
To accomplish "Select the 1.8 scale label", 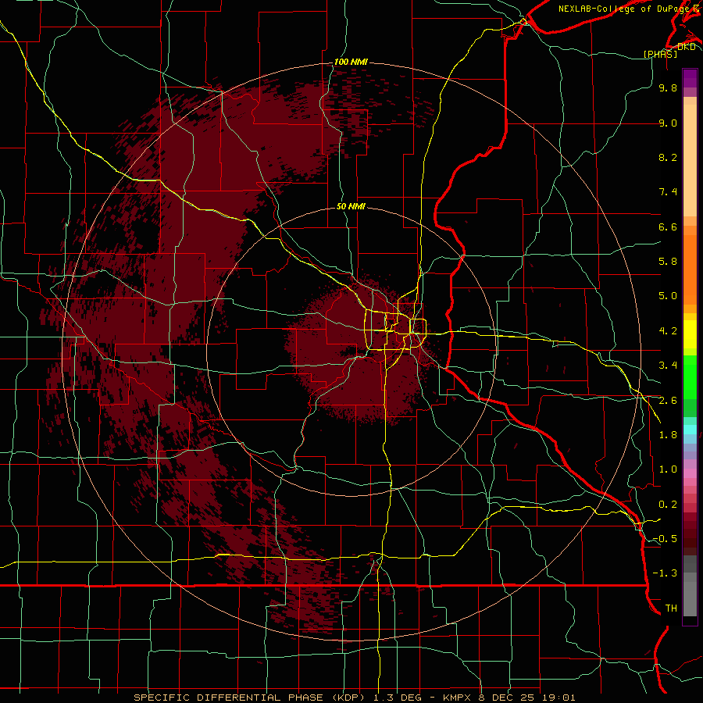I will [668, 435].
